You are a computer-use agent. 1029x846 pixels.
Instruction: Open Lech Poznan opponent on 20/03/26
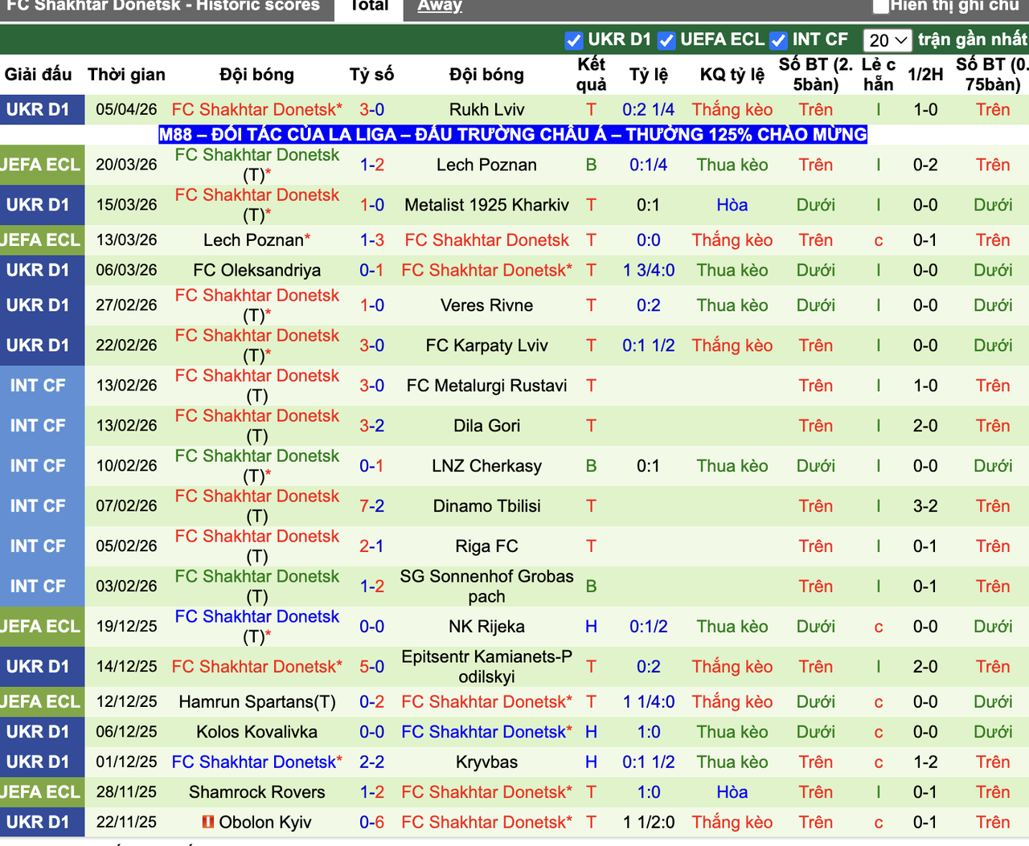tap(487, 165)
